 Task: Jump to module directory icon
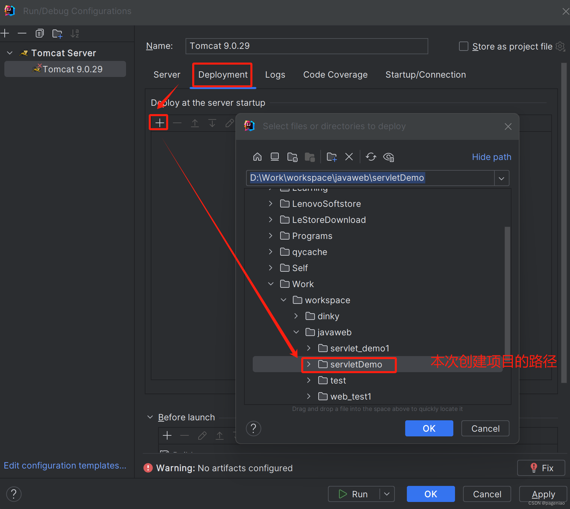coord(310,157)
